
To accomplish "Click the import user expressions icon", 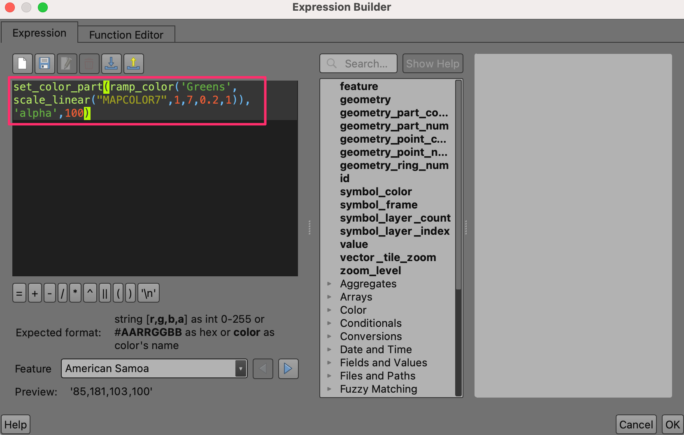I will coord(111,64).
